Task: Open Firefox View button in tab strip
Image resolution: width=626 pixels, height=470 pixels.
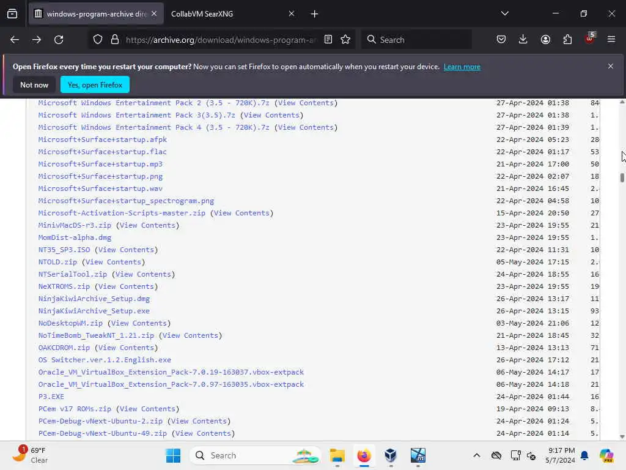Action: coord(12,14)
